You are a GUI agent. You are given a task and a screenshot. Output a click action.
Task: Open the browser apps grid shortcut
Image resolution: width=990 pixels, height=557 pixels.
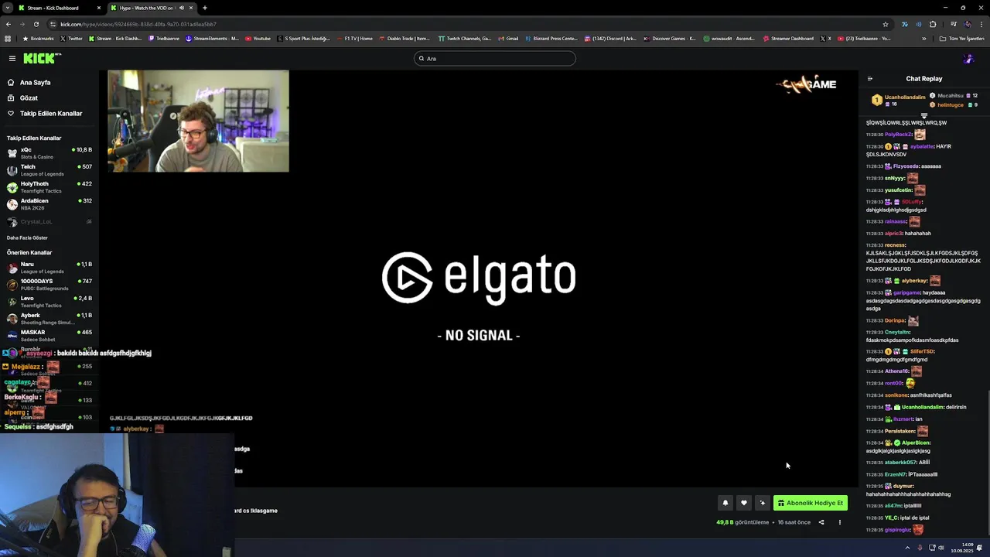8,38
